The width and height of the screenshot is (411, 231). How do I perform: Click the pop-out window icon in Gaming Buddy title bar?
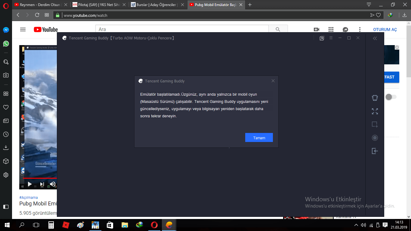[322, 38]
